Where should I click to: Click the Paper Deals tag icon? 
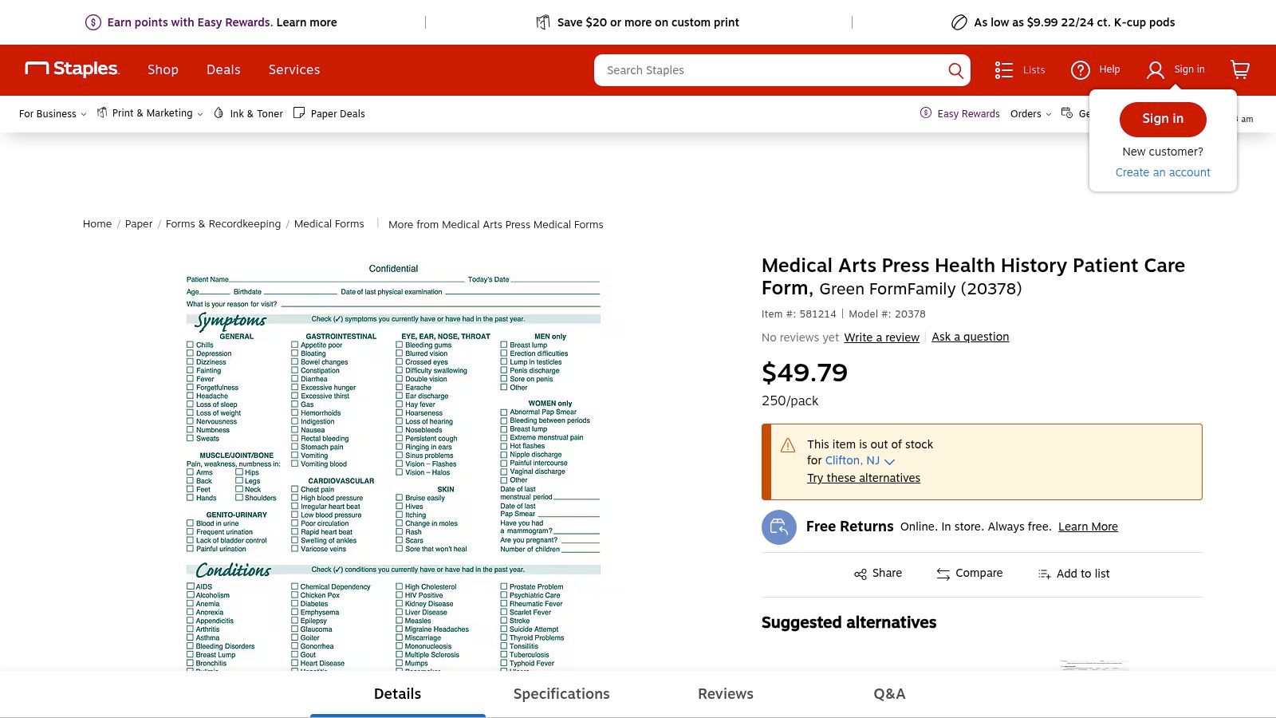299,113
